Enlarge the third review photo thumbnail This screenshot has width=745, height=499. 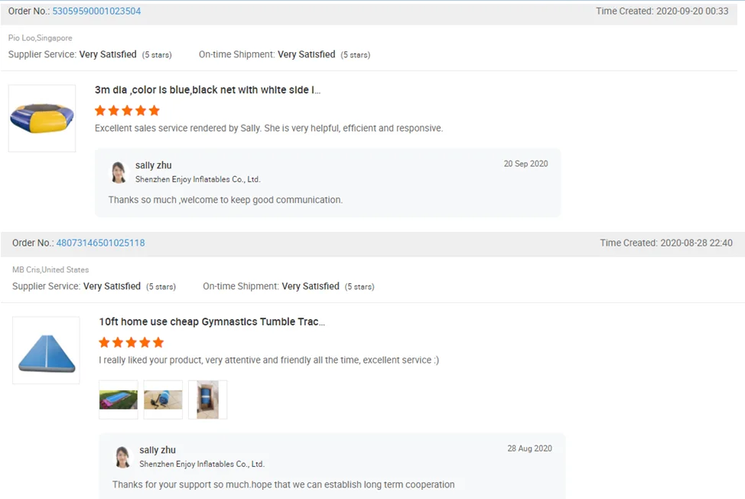(x=207, y=400)
